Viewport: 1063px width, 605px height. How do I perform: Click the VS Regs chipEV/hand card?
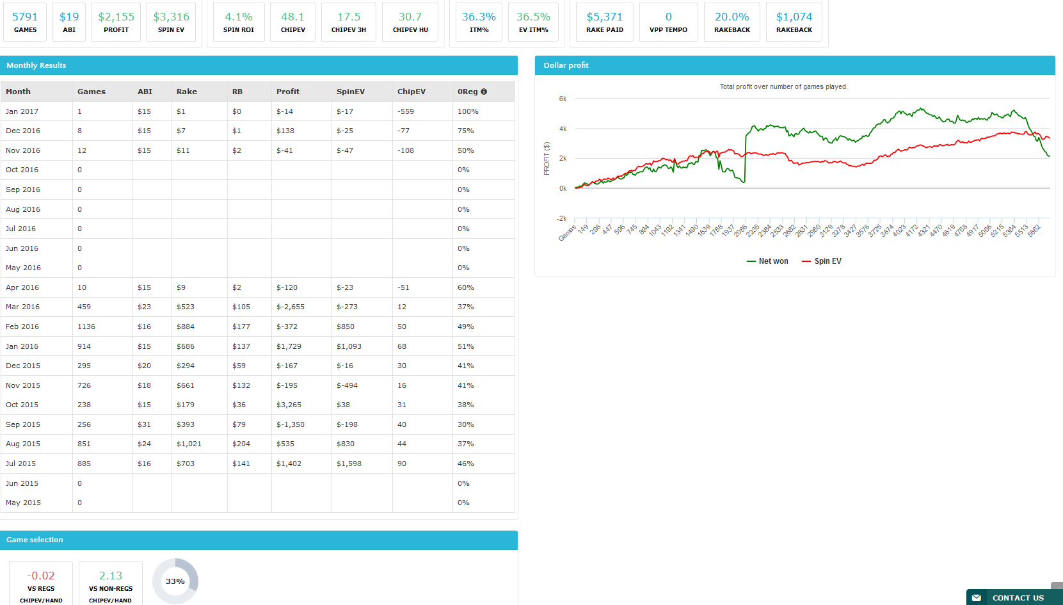click(x=41, y=584)
